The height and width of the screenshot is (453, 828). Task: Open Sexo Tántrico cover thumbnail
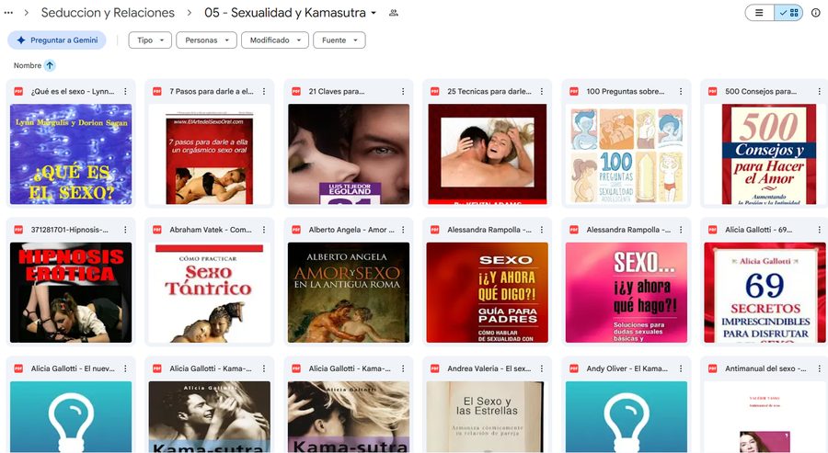[x=210, y=293]
